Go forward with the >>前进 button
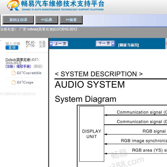The image size is (167, 167). tap(71, 20)
